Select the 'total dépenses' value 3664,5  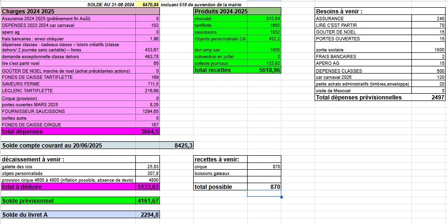(x=147, y=131)
